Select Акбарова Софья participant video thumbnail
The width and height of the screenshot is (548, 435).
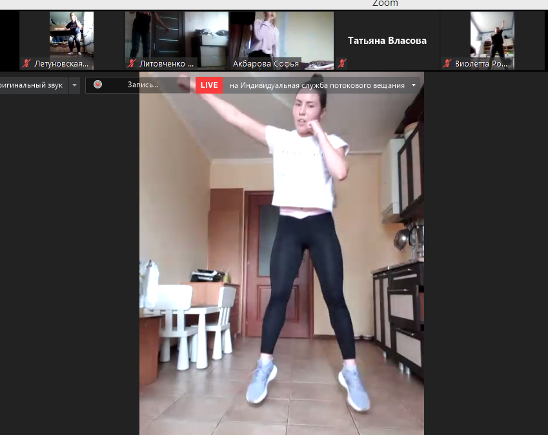coord(281,41)
